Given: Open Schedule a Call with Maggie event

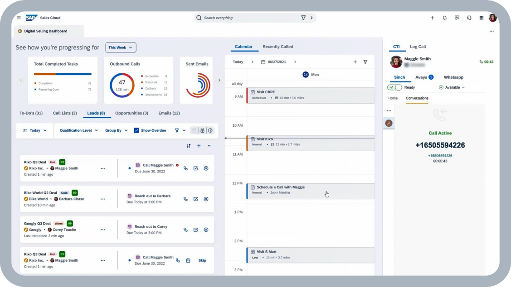Looking at the screenshot, I should tap(311, 191).
